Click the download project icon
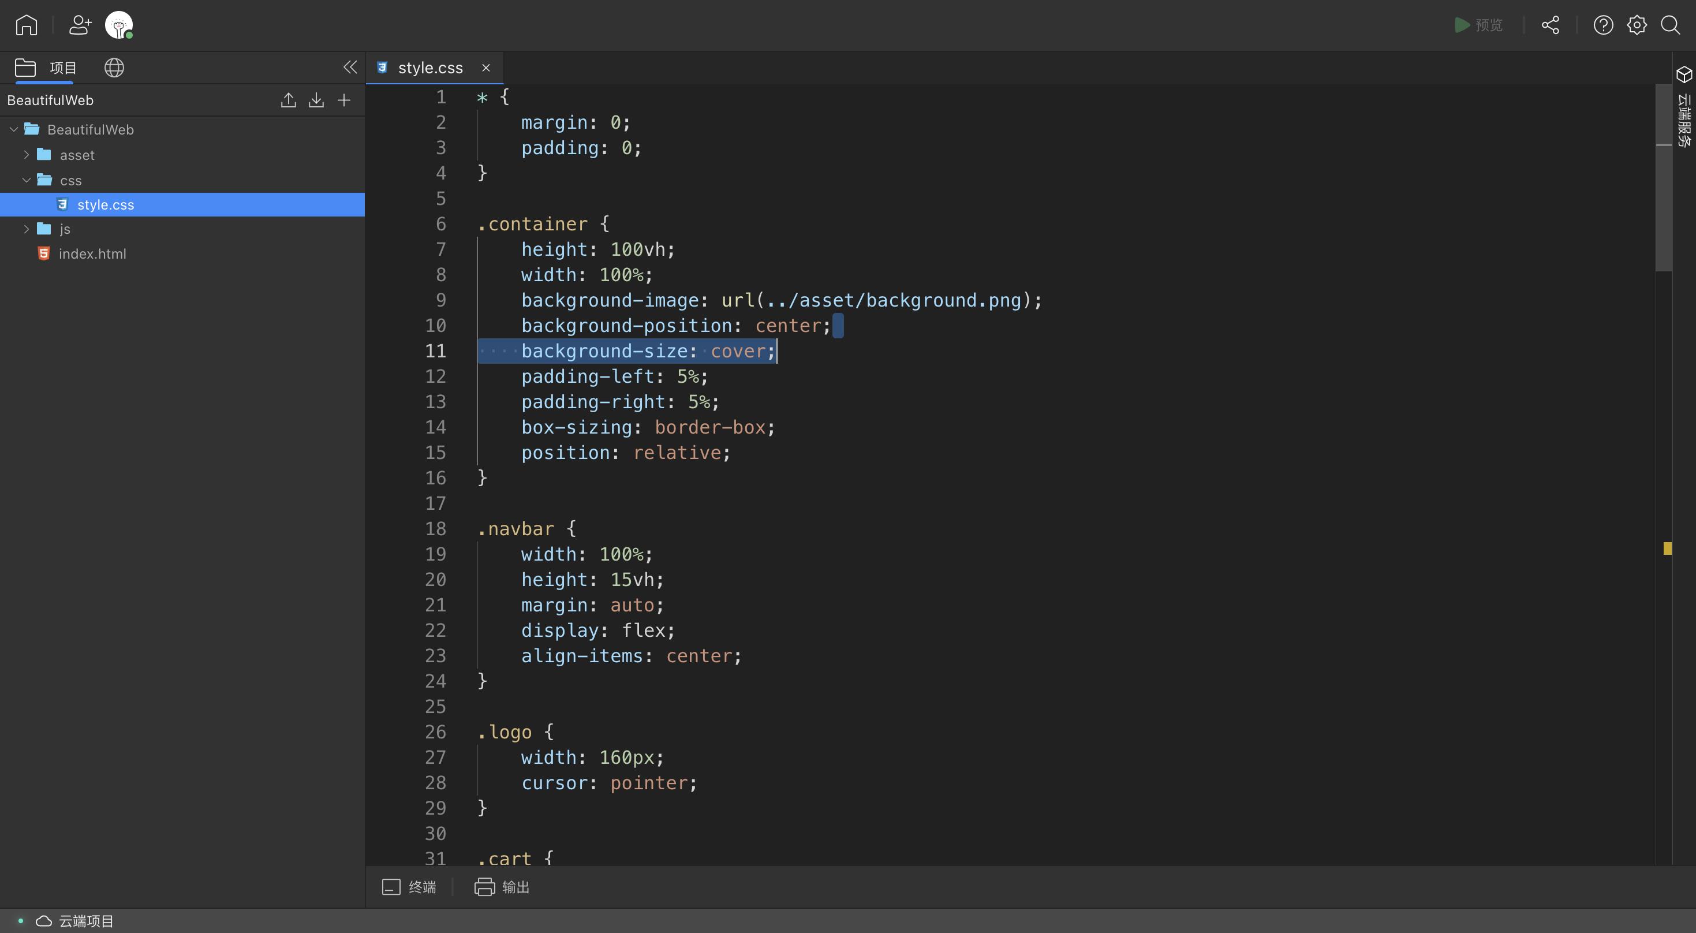Viewport: 1696px width, 933px height. [x=316, y=100]
